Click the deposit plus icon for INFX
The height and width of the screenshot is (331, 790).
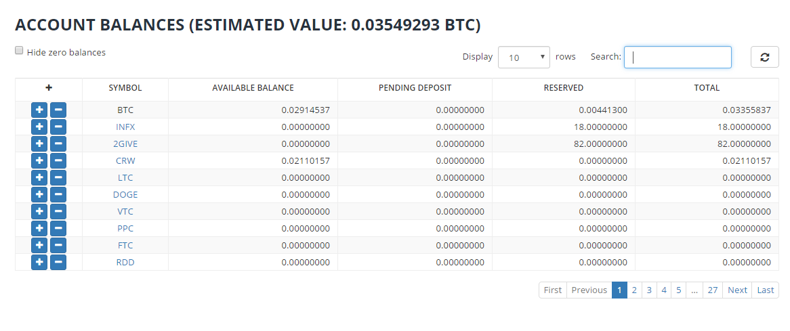pyautogui.click(x=39, y=127)
